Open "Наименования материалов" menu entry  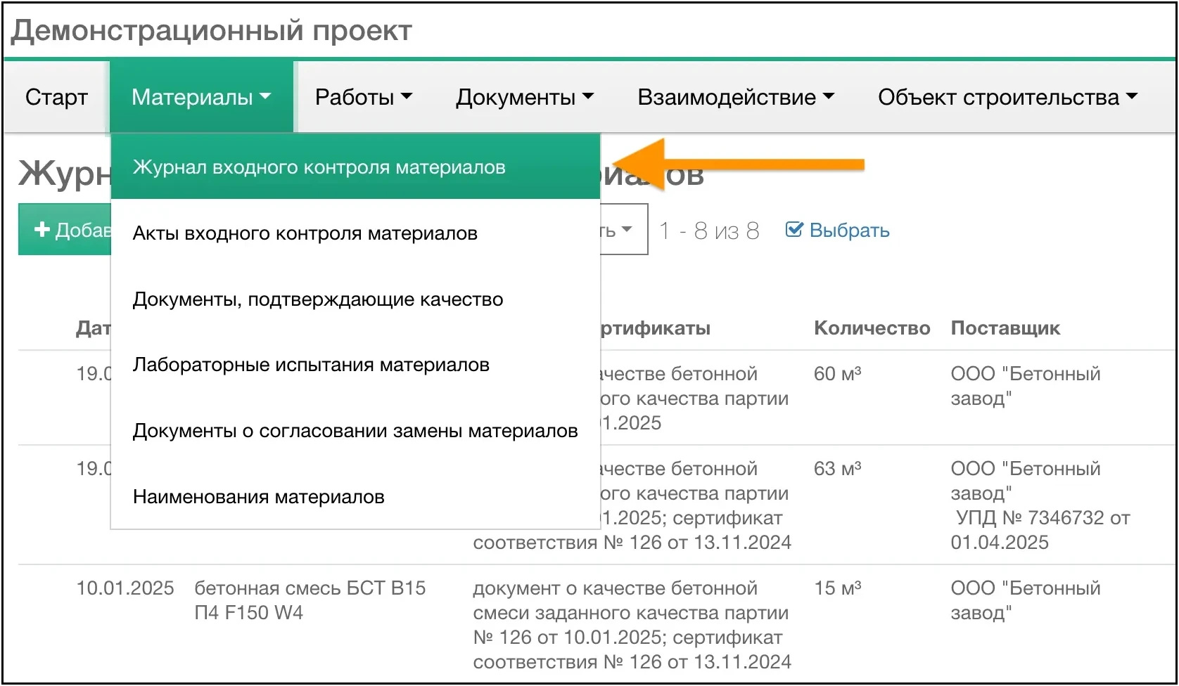pyautogui.click(x=258, y=496)
